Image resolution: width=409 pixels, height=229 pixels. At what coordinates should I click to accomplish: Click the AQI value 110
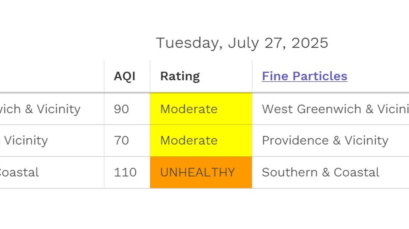pos(125,172)
